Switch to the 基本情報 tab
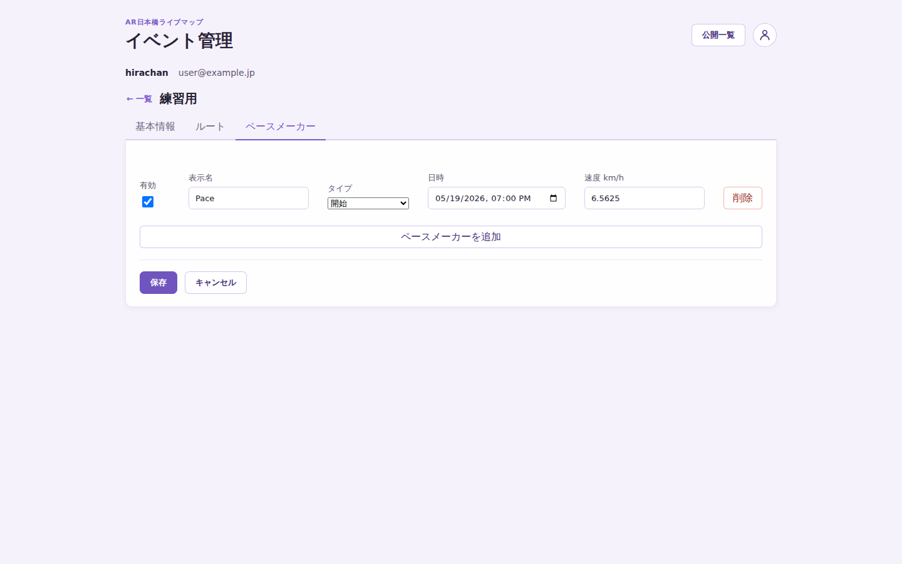 pos(155,127)
